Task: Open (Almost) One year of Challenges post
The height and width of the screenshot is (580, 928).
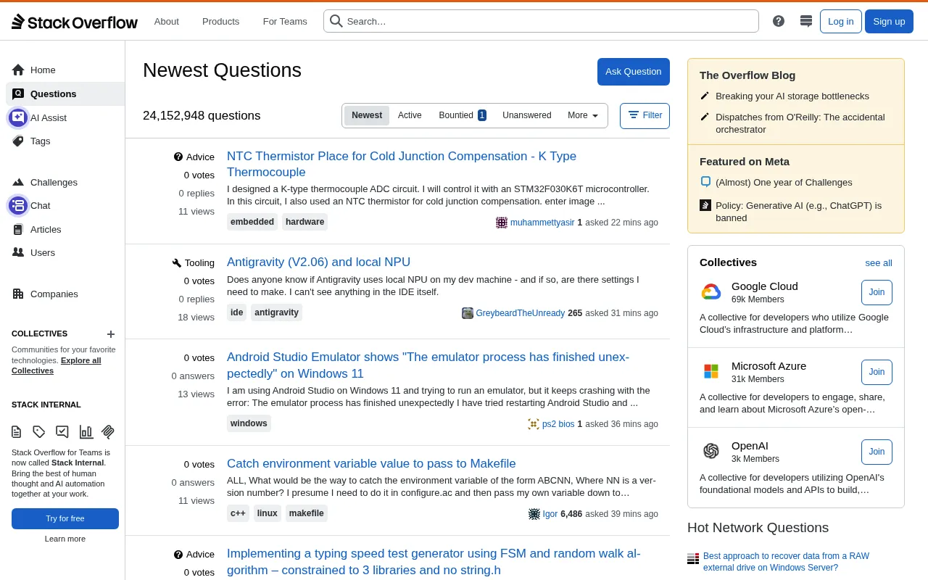Action: pos(784,182)
